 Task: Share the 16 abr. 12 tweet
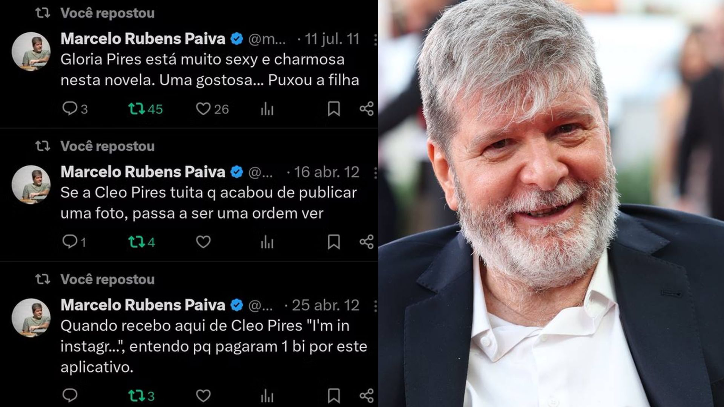coord(367,242)
